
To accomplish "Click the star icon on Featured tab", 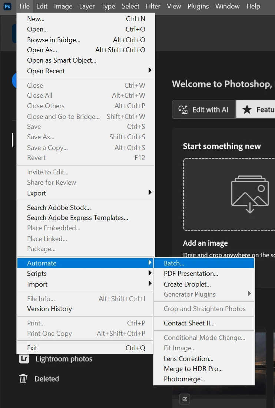I will point(247,110).
